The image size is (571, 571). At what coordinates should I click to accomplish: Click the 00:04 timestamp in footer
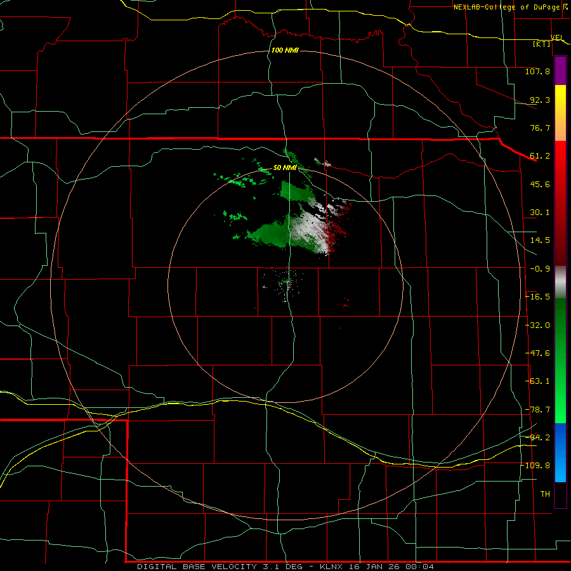click(x=419, y=567)
